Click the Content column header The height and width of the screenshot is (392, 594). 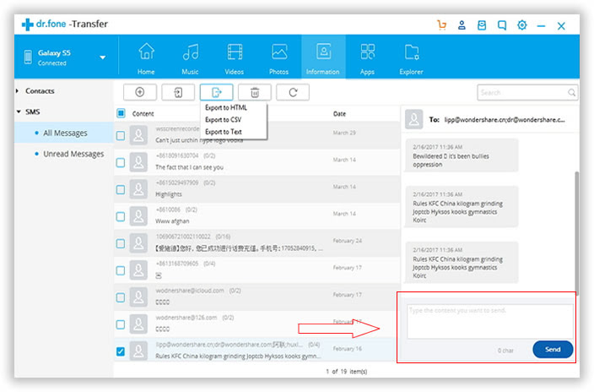[143, 113]
